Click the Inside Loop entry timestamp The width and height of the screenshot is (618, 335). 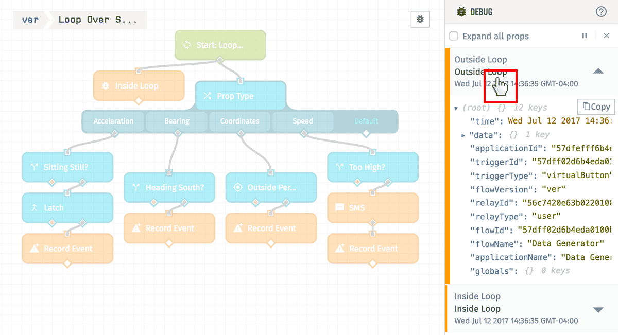click(x=516, y=321)
